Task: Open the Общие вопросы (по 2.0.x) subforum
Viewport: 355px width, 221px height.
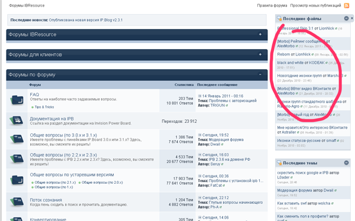Action: [102, 183]
